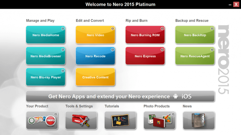Click the info icon on Nero BackItUp

click(212, 29)
